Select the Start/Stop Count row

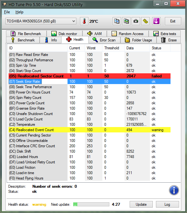[x=89, y=71]
